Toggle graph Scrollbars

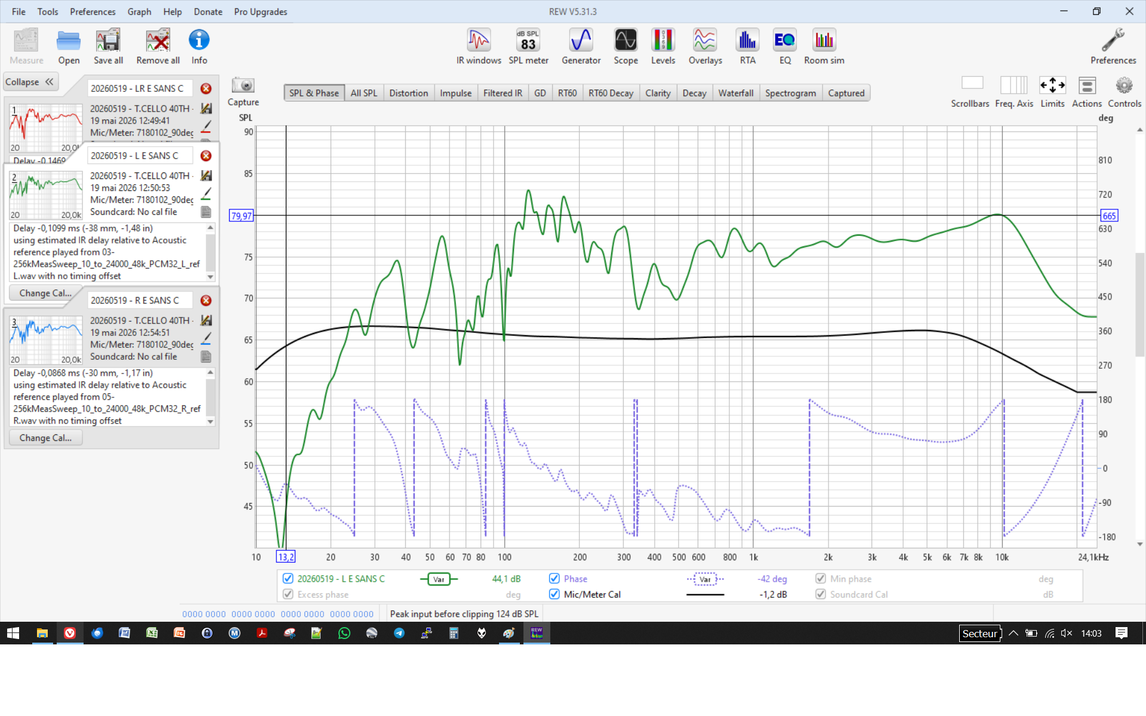[971, 92]
